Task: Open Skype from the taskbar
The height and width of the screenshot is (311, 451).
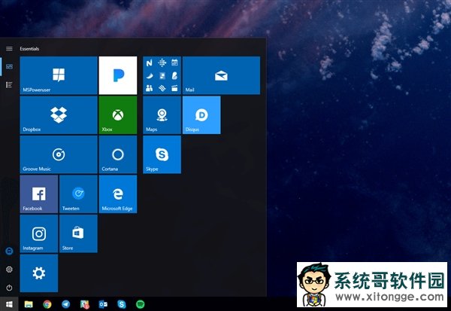Action: click(122, 304)
